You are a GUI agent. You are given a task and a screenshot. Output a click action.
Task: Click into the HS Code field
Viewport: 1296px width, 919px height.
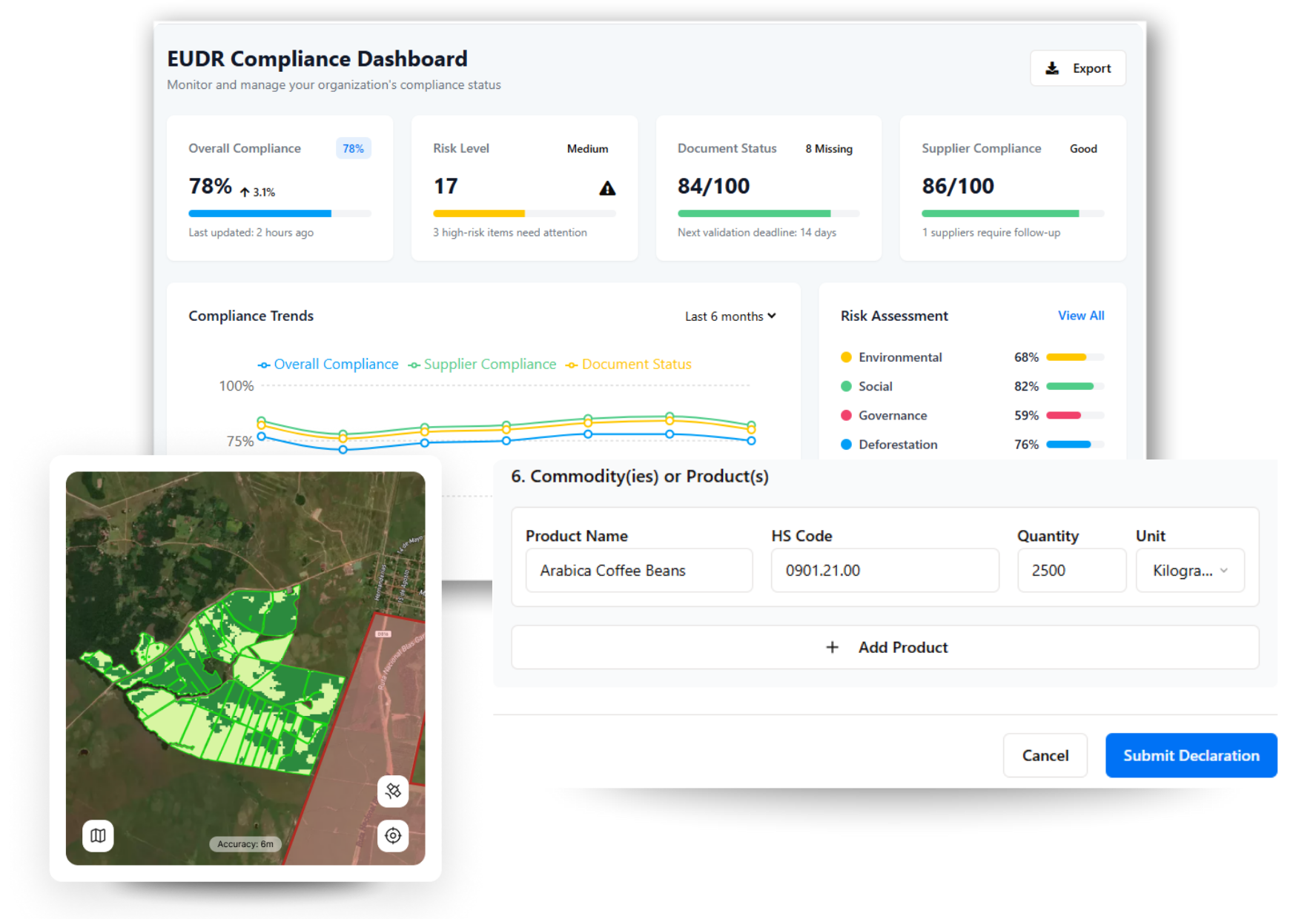click(x=885, y=571)
